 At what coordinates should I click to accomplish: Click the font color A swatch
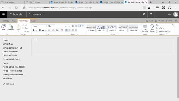(57, 30)
